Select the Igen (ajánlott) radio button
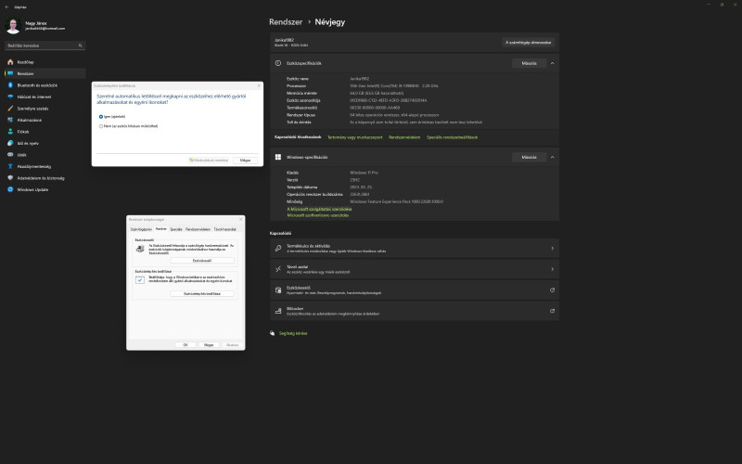Screen dimensions: 742x464 [101, 117]
